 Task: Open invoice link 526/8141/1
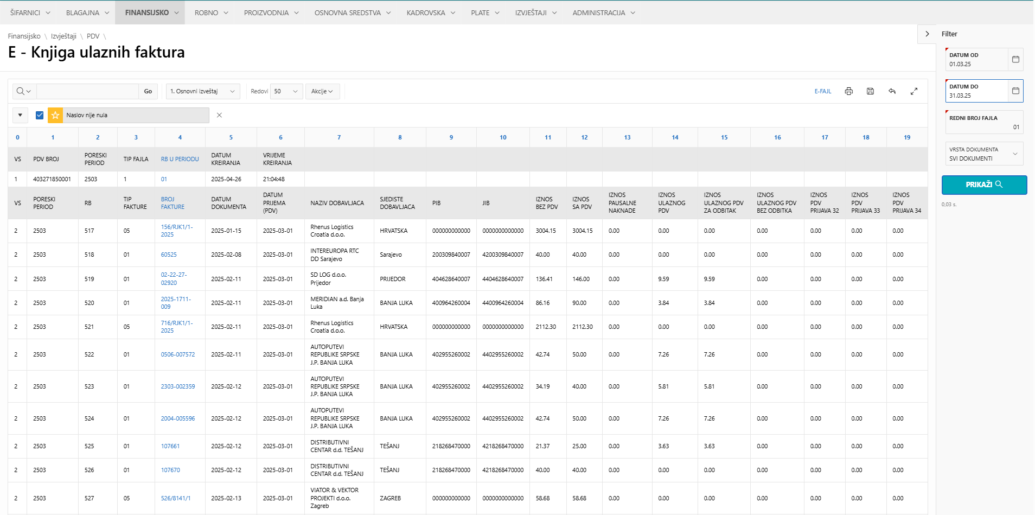click(x=175, y=498)
